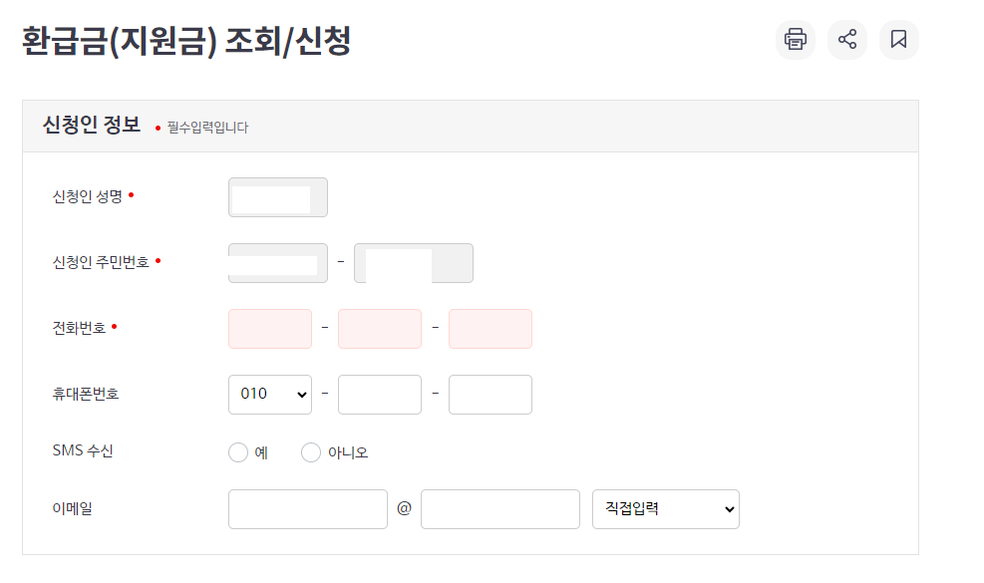Select 예 for SMS 수신
Screen dimensions: 984x583
point(237,451)
